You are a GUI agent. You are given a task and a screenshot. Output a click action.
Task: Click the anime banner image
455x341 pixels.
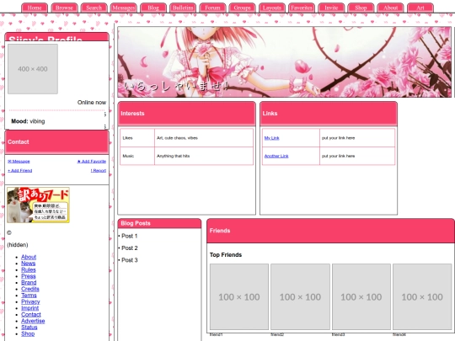coord(285,62)
